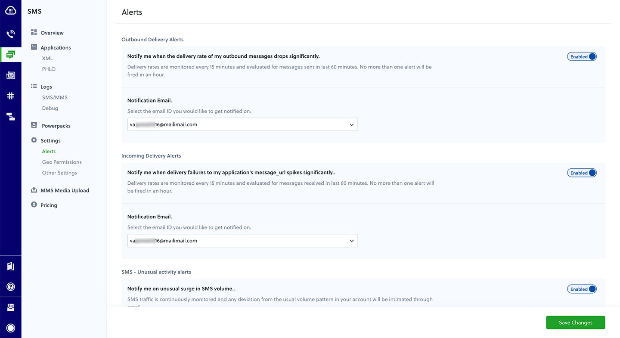Open Settings in the SMS menu

pos(50,140)
